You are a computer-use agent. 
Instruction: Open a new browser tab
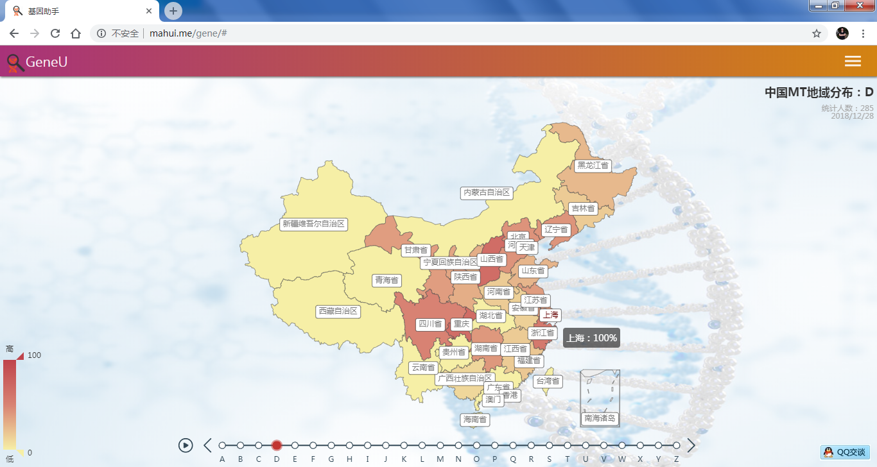point(173,11)
